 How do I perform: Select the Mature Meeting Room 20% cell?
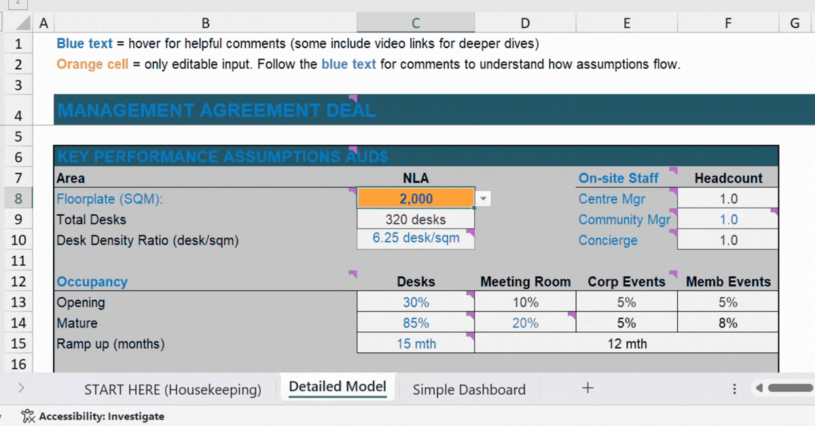pyautogui.click(x=525, y=324)
